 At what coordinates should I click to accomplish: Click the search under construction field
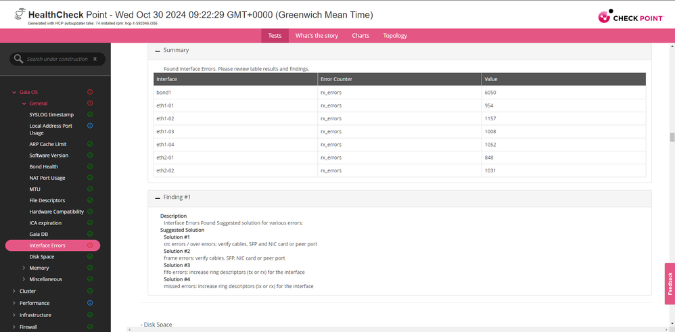click(x=57, y=60)
